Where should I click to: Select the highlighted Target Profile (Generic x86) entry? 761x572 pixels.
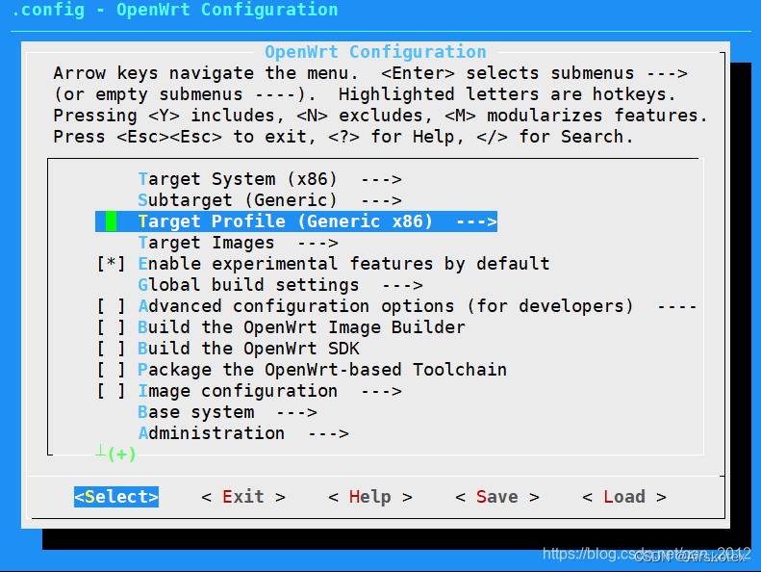tap(296, 221)
